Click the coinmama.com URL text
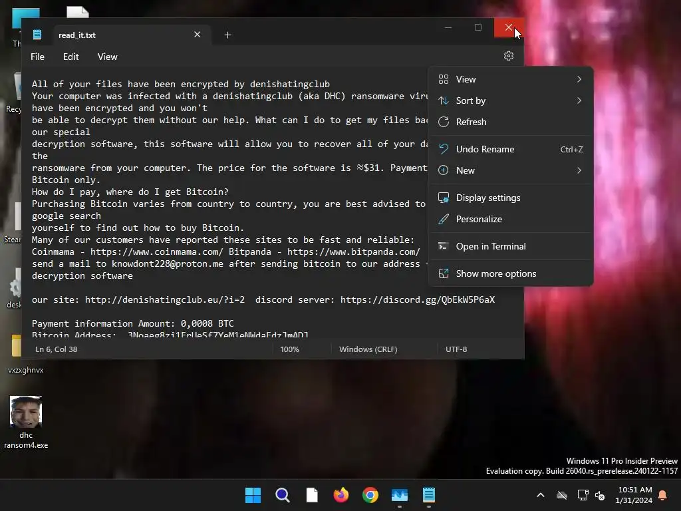Screen dimensions: 681x511 tap(157, 252)
